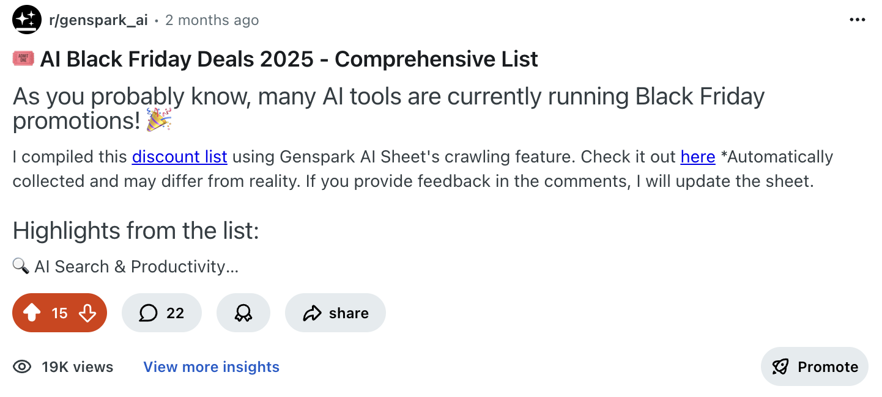This screenshot has height=397, width=882.
Task: Open the AI Black Friday Deals 2025 title
Action: point(289,59)
